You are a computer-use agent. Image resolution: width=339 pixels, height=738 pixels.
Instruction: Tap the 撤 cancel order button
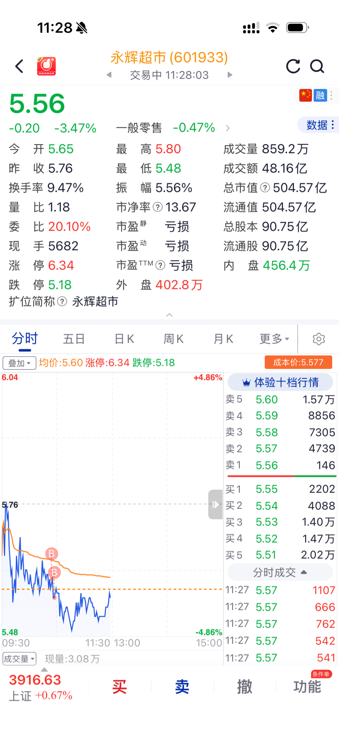coord(245,686)
